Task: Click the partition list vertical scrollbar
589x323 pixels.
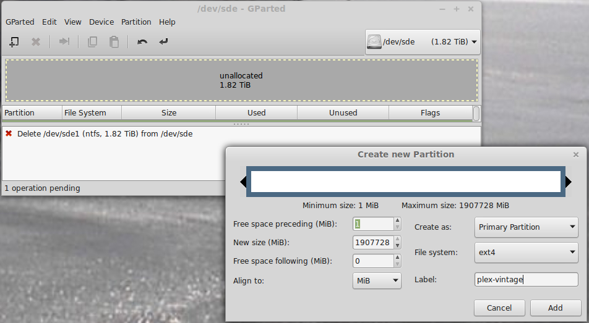Action: click(x=476, y=114)
